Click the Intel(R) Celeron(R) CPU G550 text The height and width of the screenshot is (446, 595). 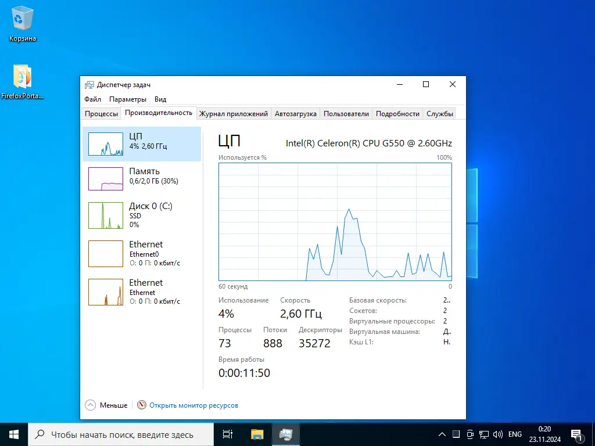pos(369,143)
